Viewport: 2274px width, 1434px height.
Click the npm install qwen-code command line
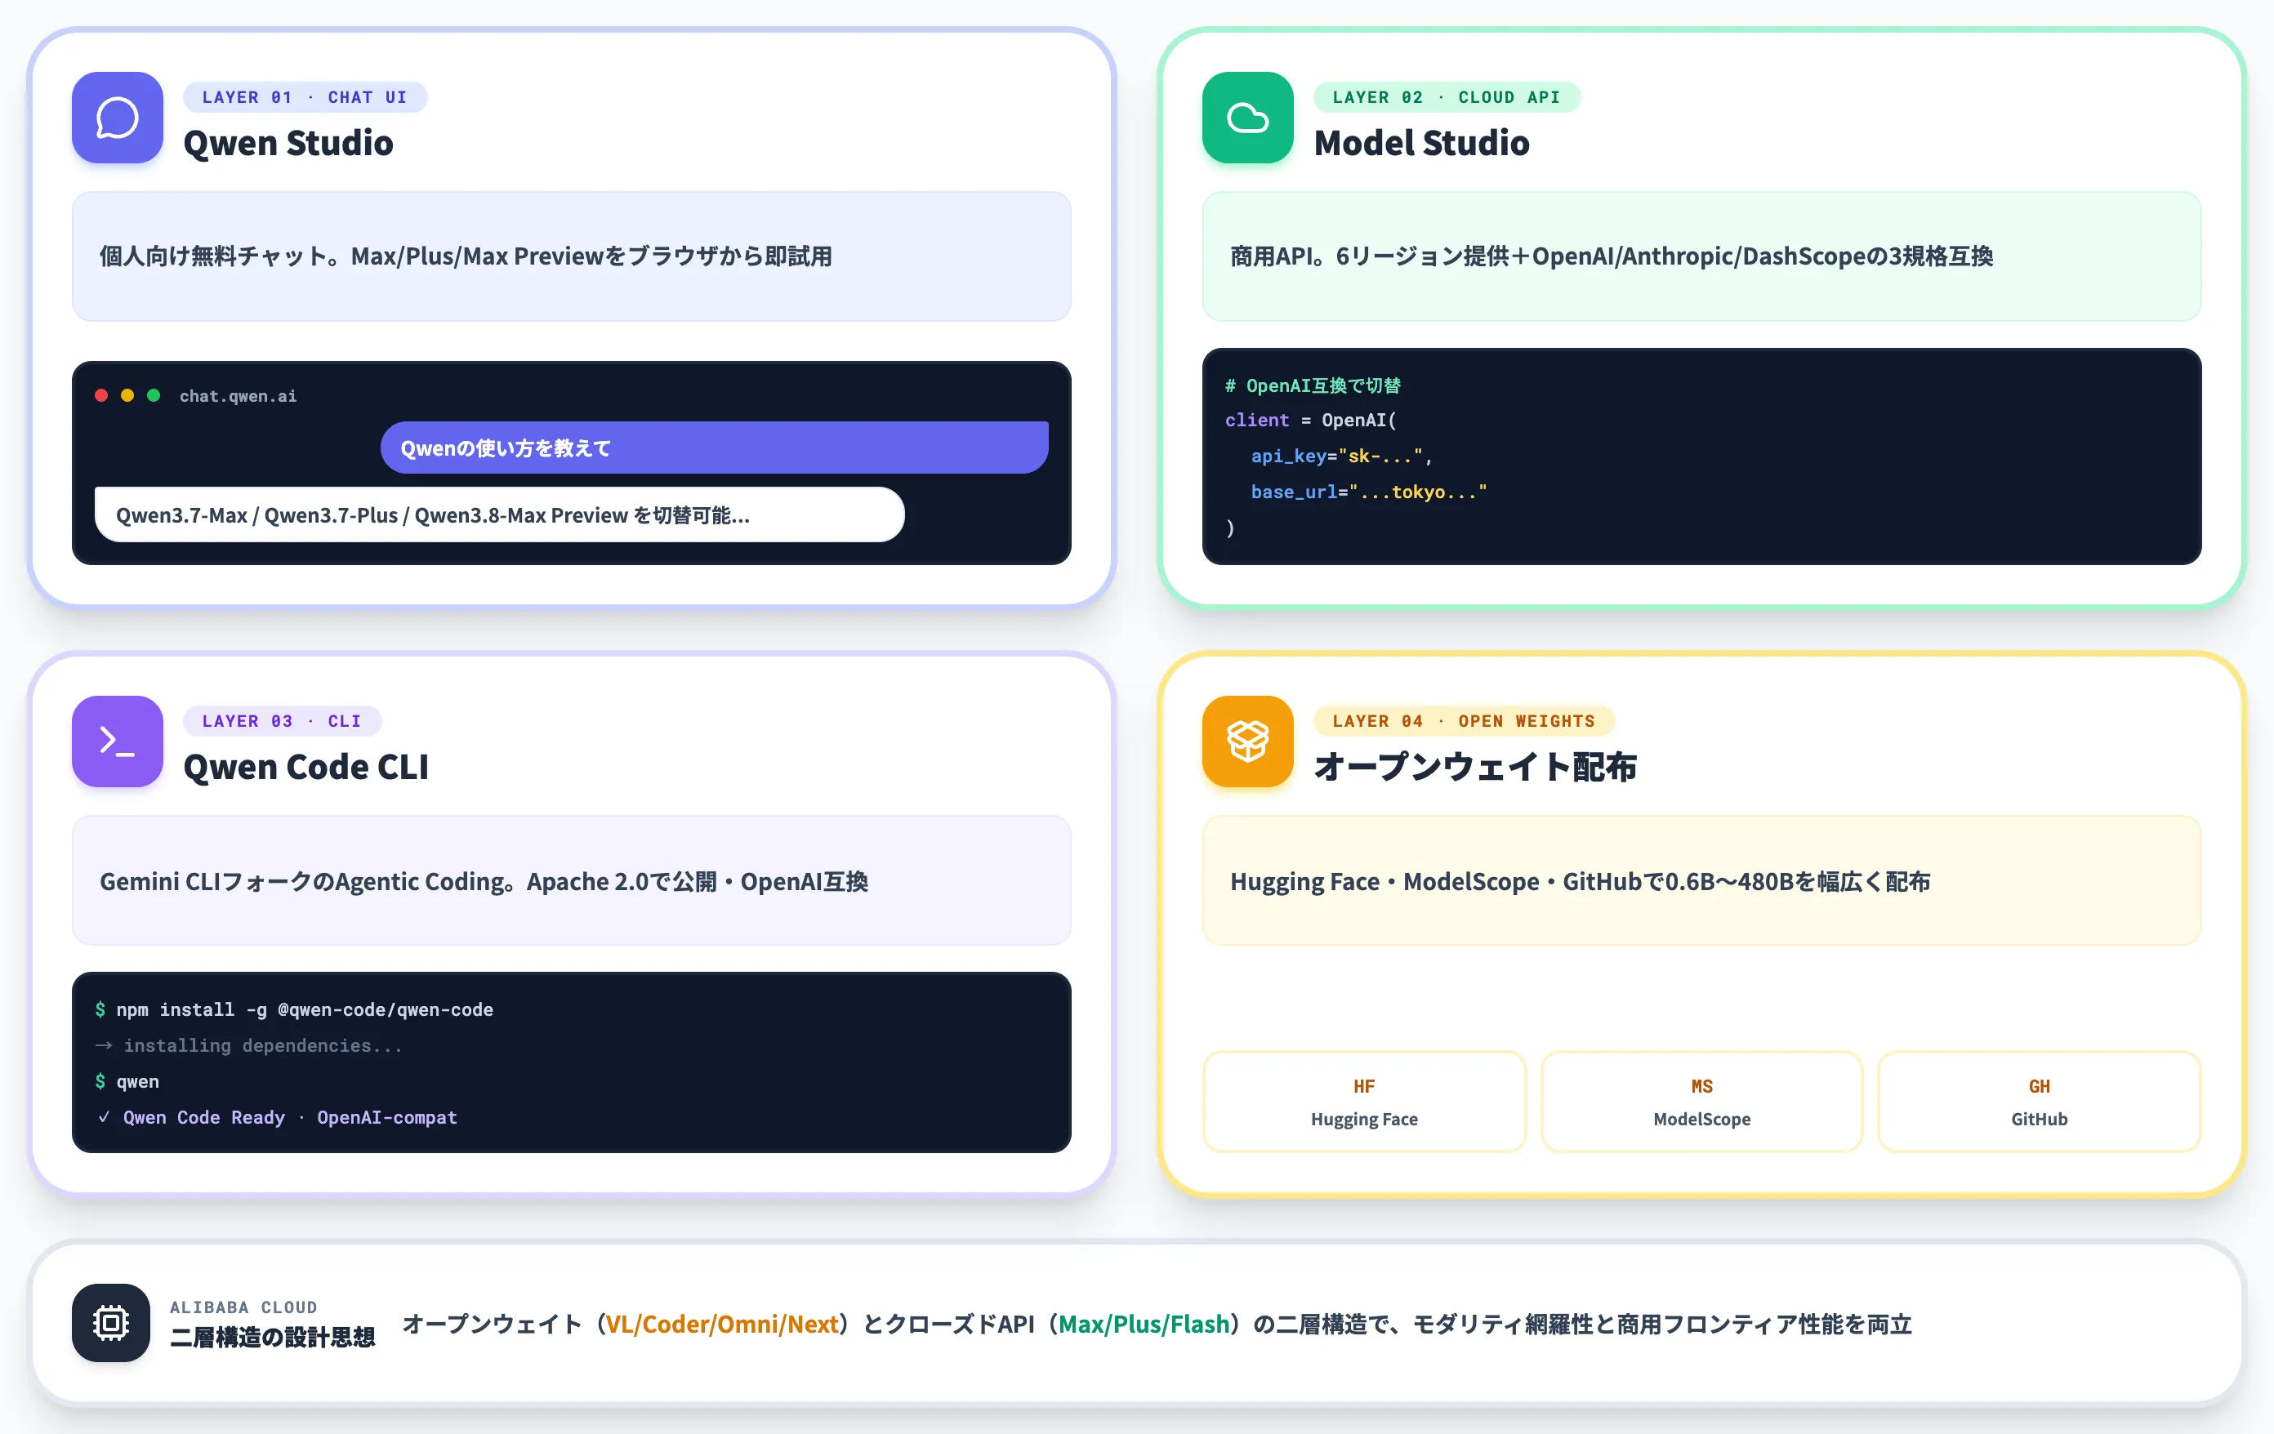coord(294,1010)
